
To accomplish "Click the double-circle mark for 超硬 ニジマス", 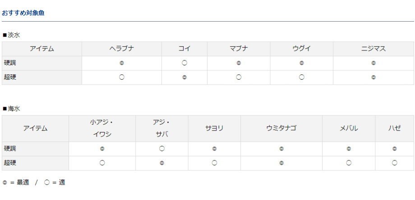I will pos(373,77).
